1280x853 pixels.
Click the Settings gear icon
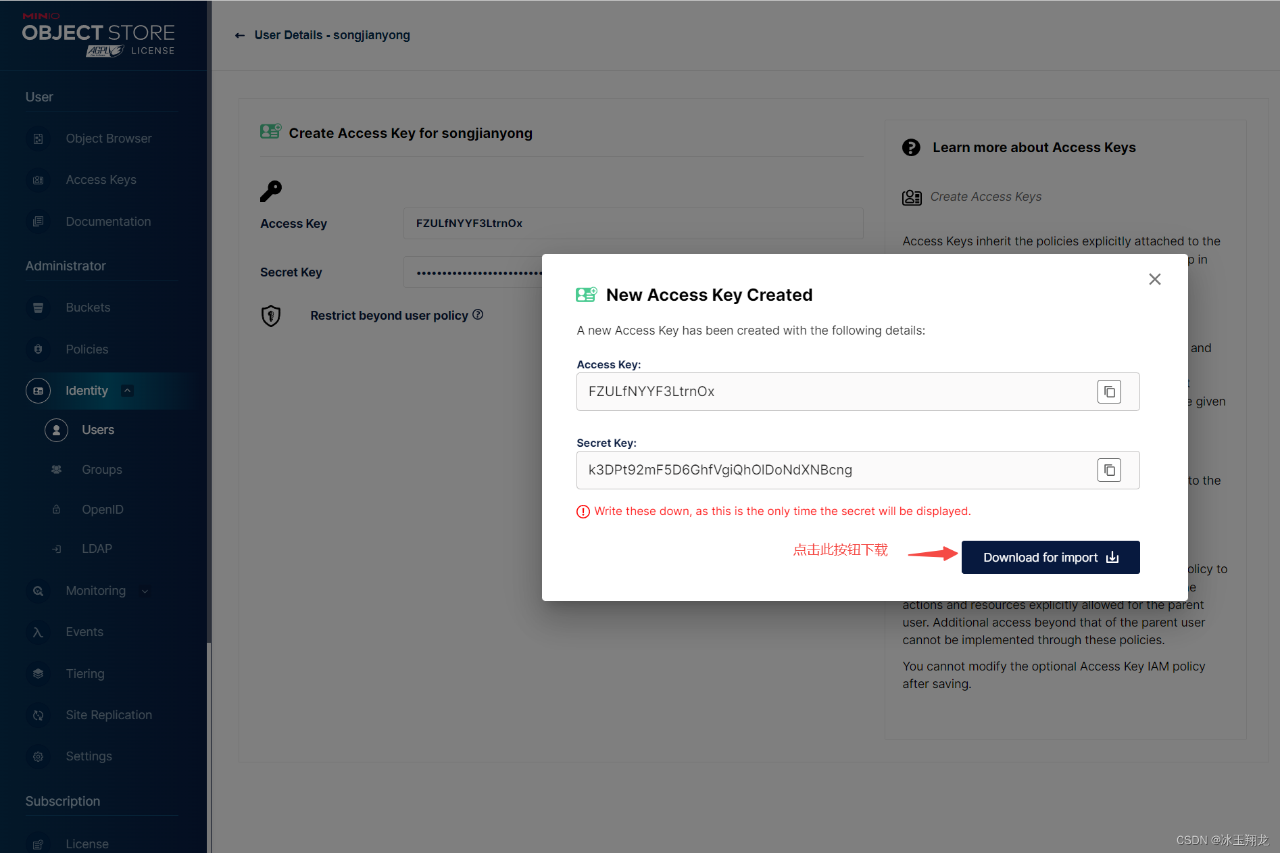[38, 756]
